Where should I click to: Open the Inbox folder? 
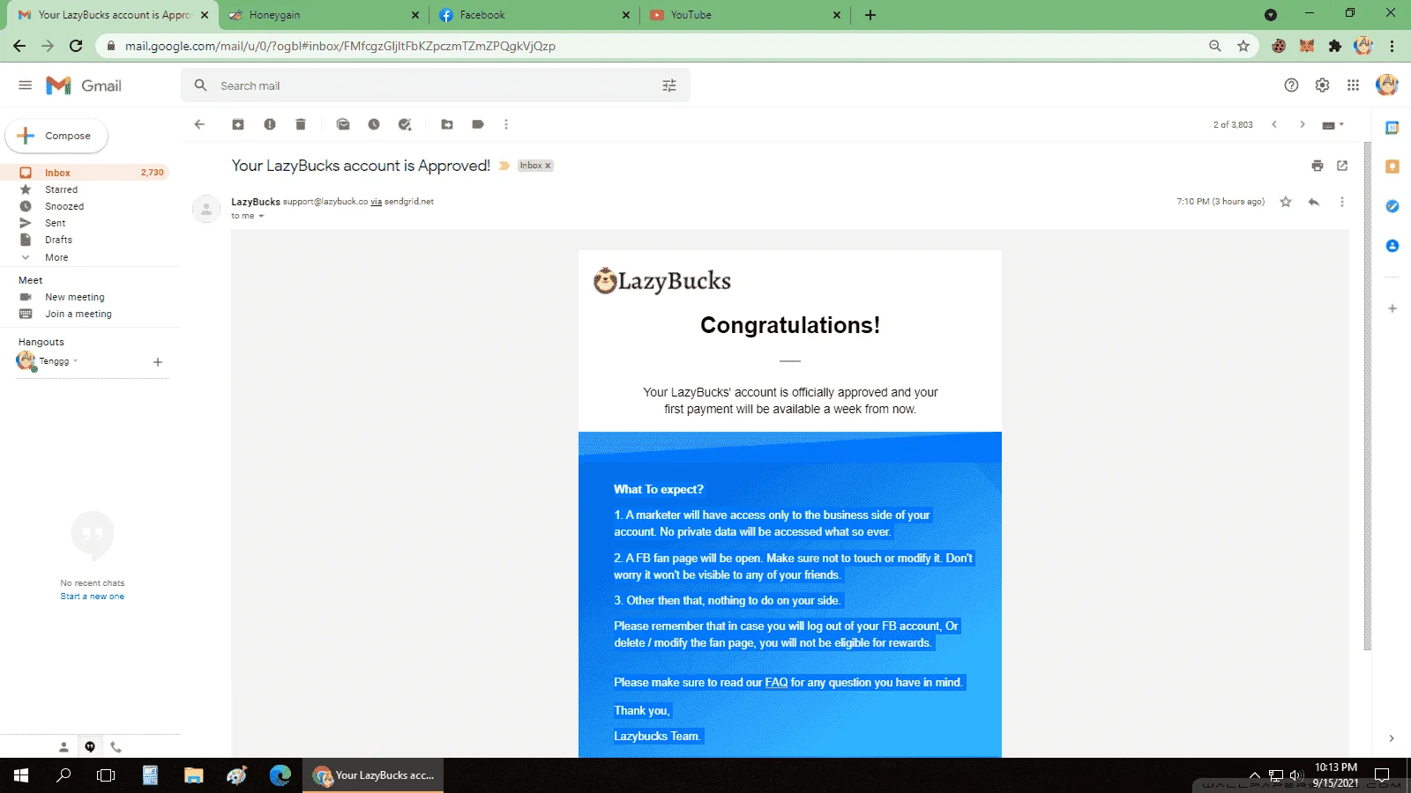pos(86,173)
